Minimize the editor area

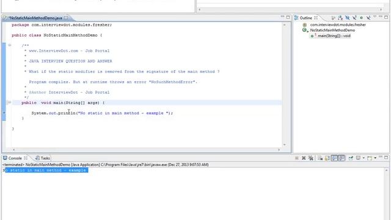[282, 16]
